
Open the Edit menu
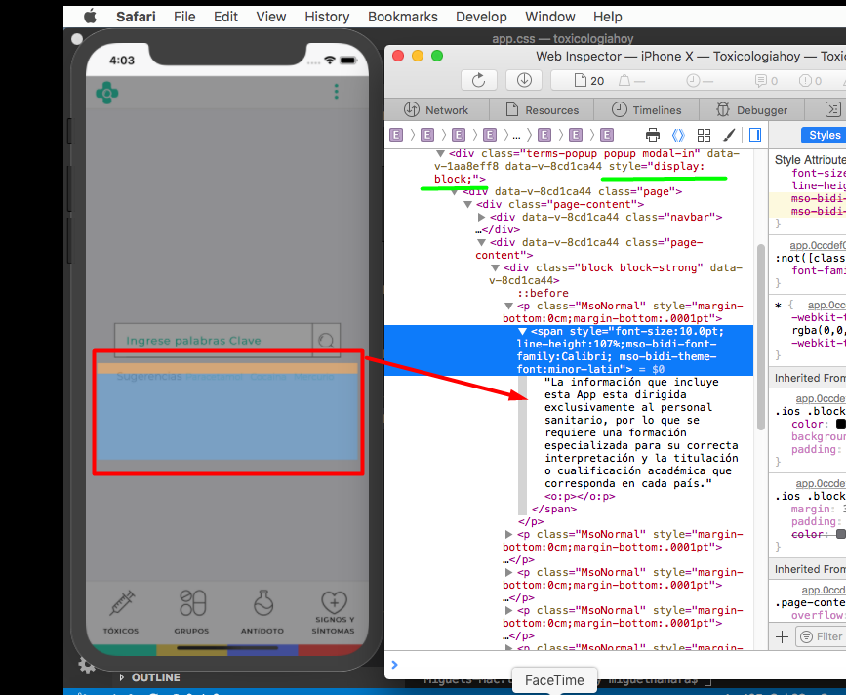(225, 17)
